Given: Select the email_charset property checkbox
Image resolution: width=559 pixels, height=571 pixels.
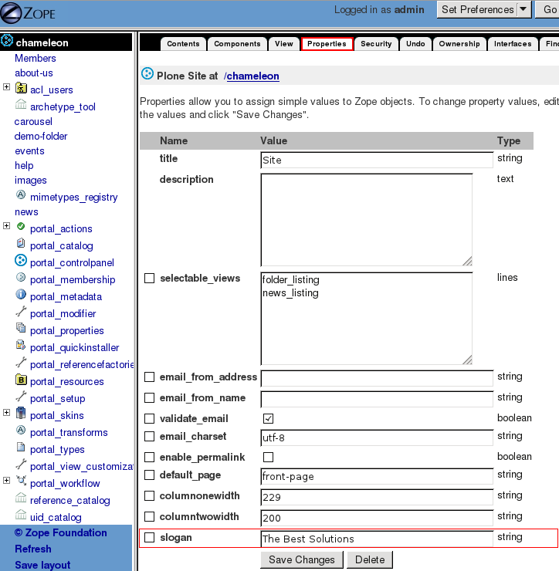Looking at the screenshot, I should 150,436.
